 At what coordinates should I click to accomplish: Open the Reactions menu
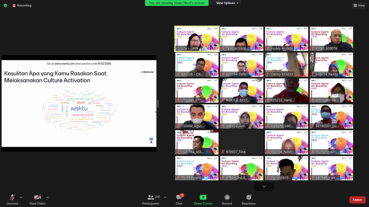tap(248, 197)
